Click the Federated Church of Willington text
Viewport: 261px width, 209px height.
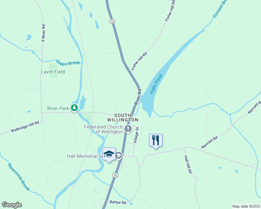103,129
